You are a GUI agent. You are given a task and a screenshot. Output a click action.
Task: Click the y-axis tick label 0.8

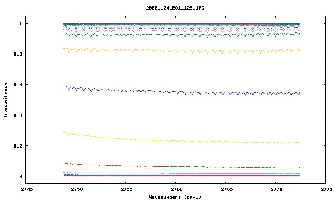point(18,54)
